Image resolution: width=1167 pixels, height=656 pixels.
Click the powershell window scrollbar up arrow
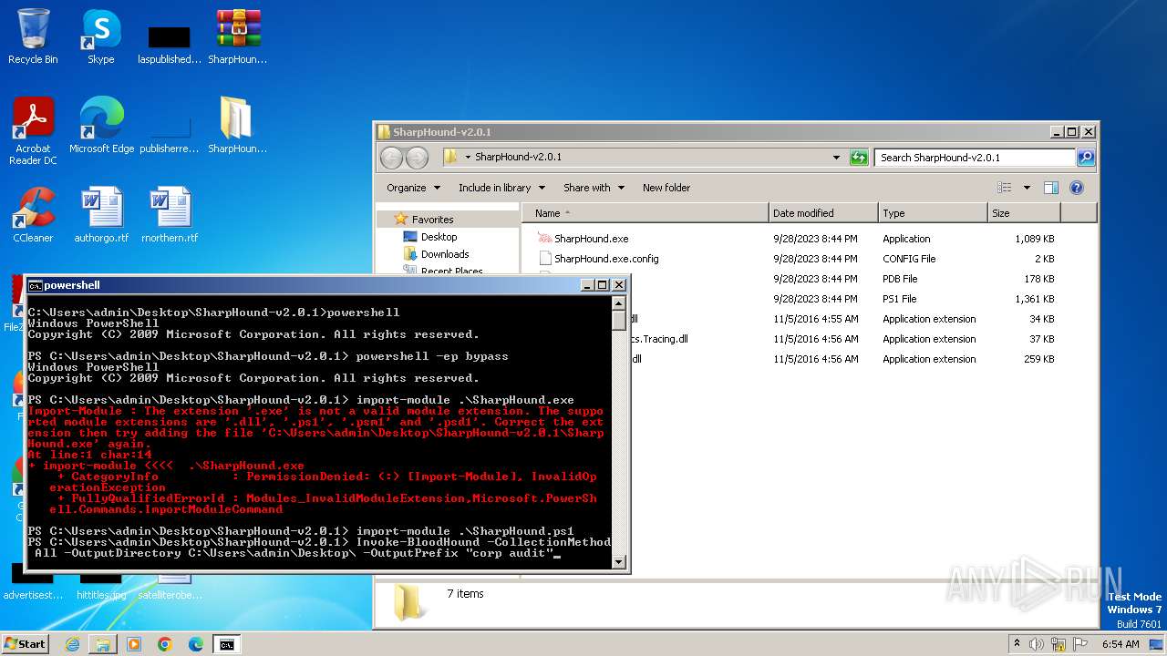[x=619, y=302]
